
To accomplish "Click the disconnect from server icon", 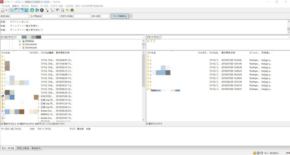I will [47, 10].
